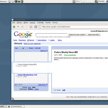Screen dimensions: 108x108
Task: Click the up triangle icon
Action: 21,48
